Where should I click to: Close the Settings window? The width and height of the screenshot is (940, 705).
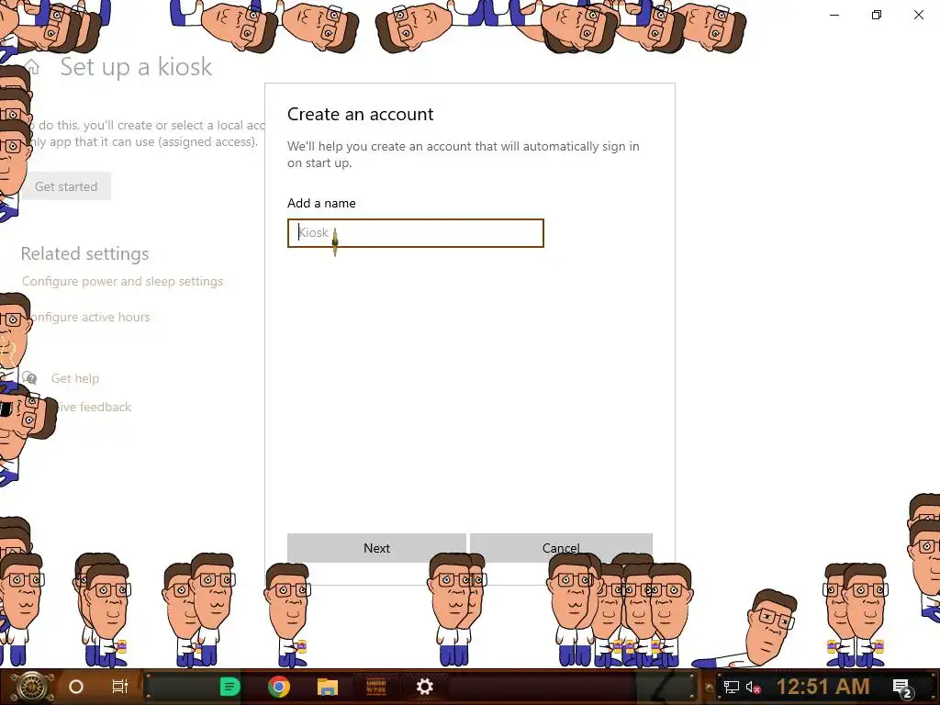click(918, 15)
